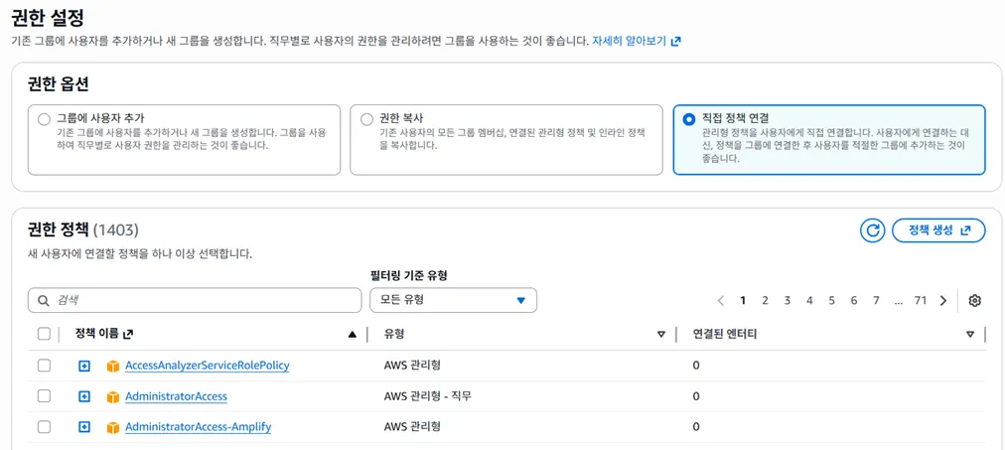The image size is (1005, 450).
Task: Sort by the 유형 column arrow
Action: click(x=661, y=335)
